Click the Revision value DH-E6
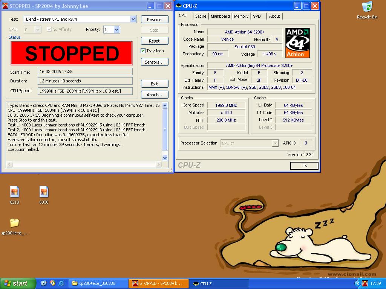Image resolution: width=386 pixels, height=289 pixels. click(302, 80)
